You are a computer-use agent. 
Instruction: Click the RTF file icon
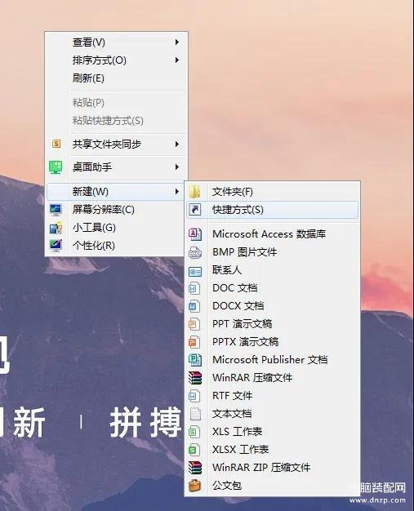coord(194,396)
